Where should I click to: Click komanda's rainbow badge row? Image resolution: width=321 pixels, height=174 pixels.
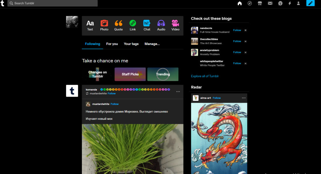pos(135,90)
